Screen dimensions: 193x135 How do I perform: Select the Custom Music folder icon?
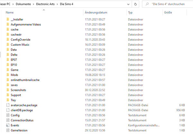8,45
